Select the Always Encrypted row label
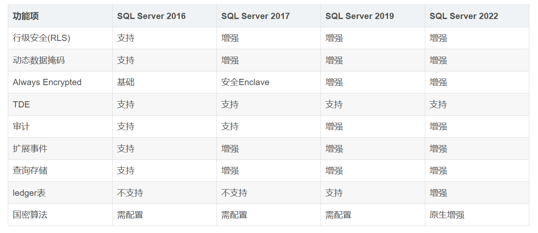This screenshot has width=538, height=233. (47, 82)
